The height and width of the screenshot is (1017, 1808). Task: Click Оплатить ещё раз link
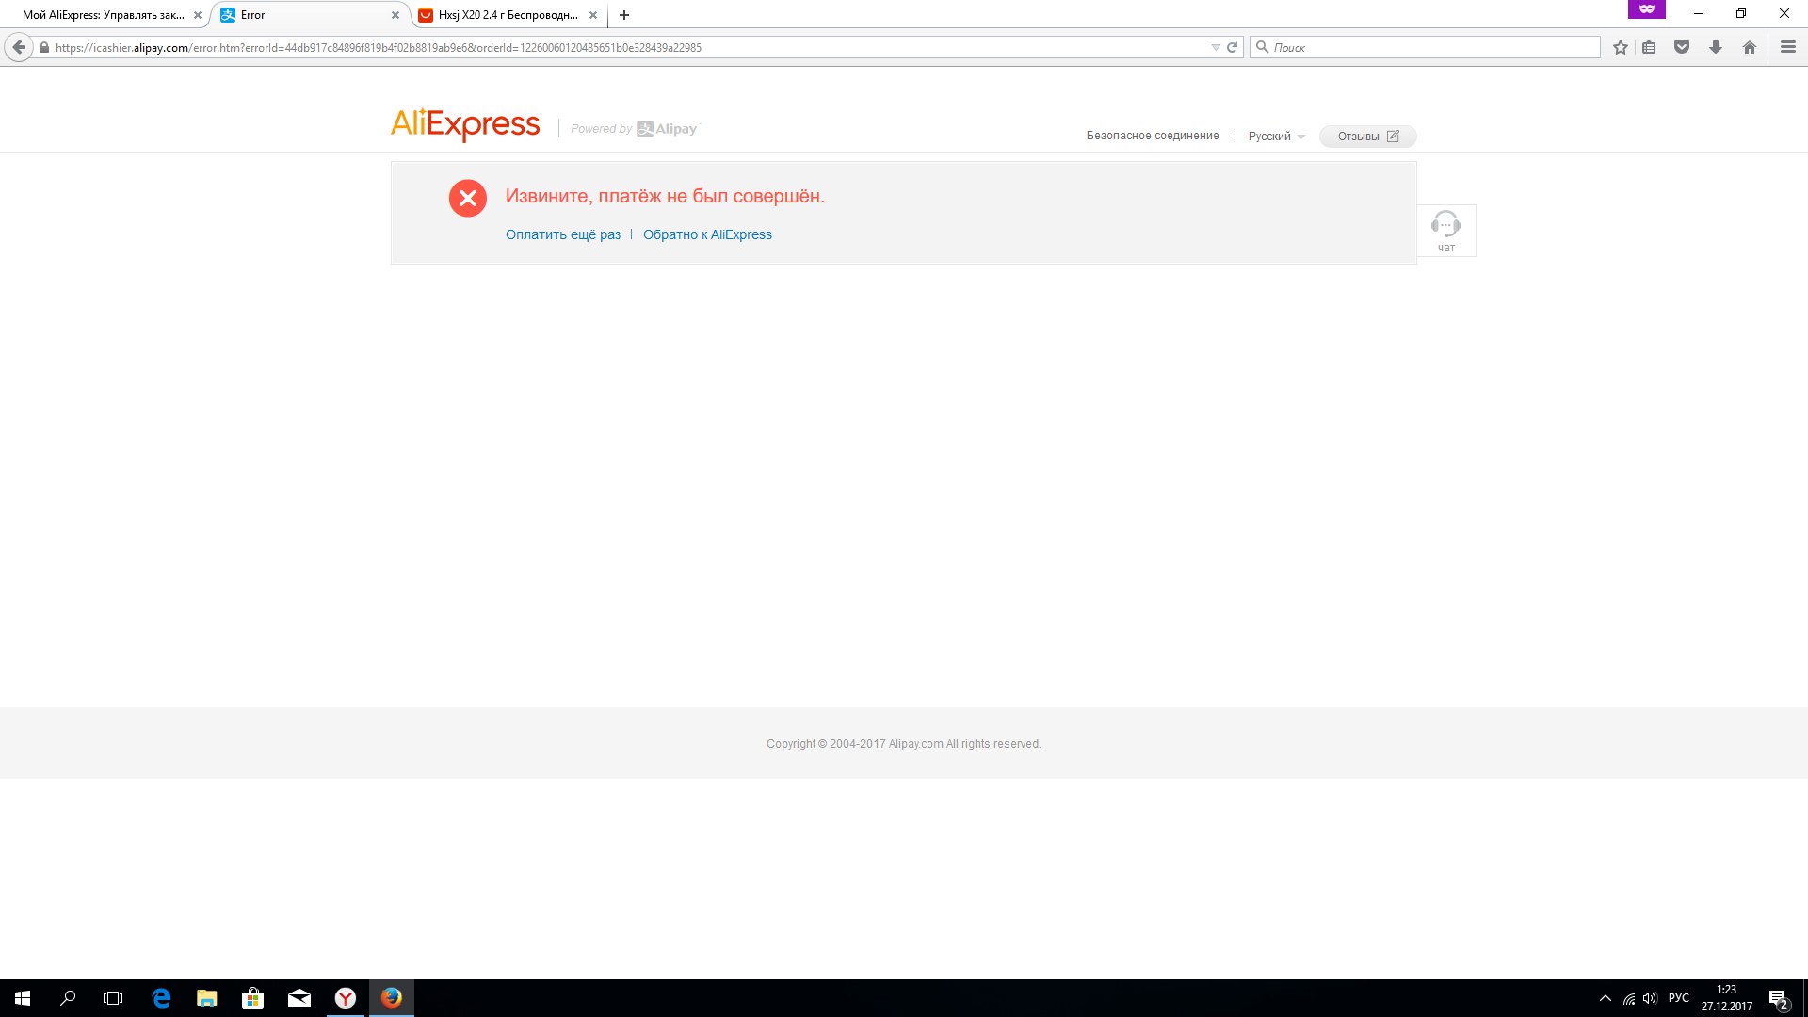coord(563,234)
